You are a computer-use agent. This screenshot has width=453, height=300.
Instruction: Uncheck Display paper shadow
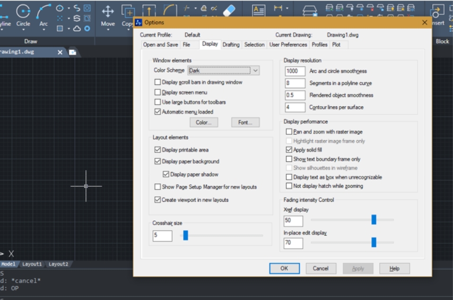166,174
